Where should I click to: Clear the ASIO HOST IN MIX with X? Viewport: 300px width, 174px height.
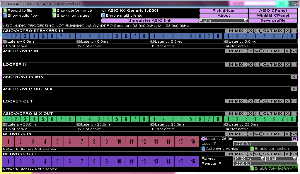[294, 77]
